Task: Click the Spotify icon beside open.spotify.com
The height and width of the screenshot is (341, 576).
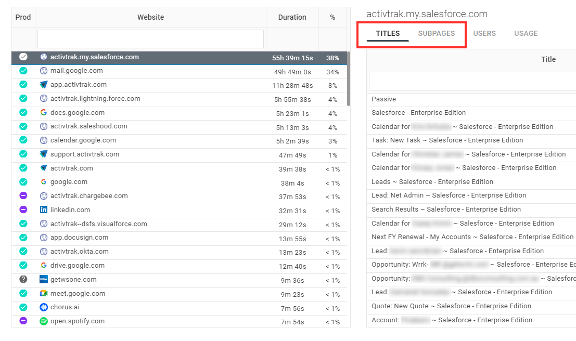Action: (44, 321)
